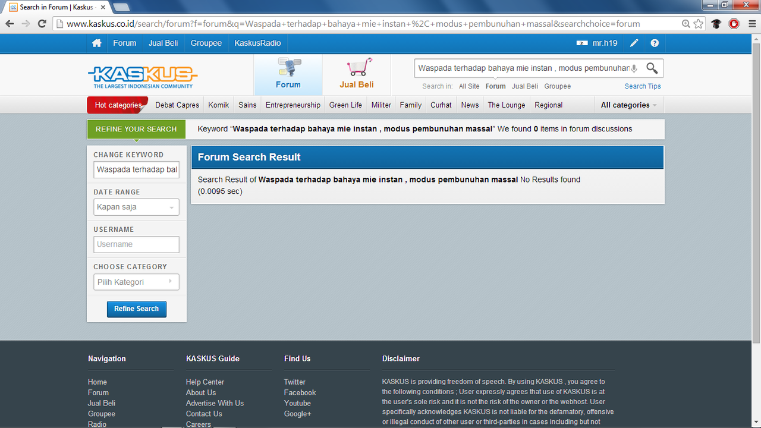Click the Refine Search button
The height and width of the screenshot is (428, 761).
click(x=136, y=309)
